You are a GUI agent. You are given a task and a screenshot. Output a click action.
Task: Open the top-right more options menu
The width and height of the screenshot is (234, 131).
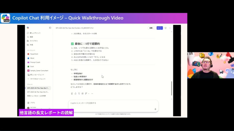[x=170, y=28]
